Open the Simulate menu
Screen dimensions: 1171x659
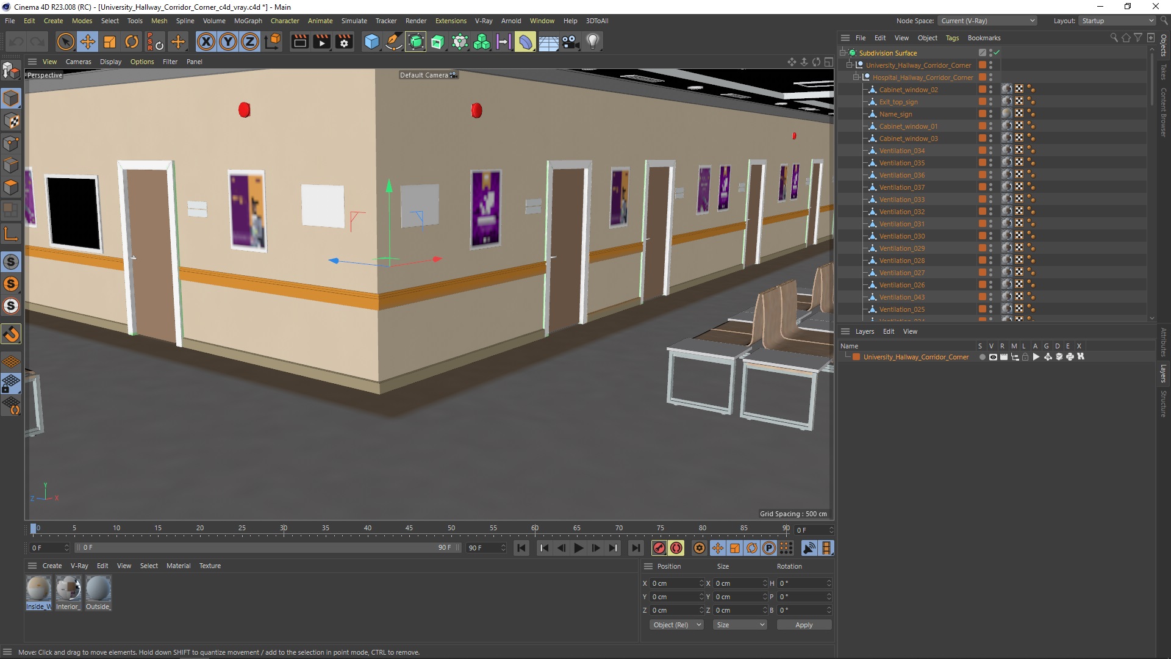(x=354, y=21)
